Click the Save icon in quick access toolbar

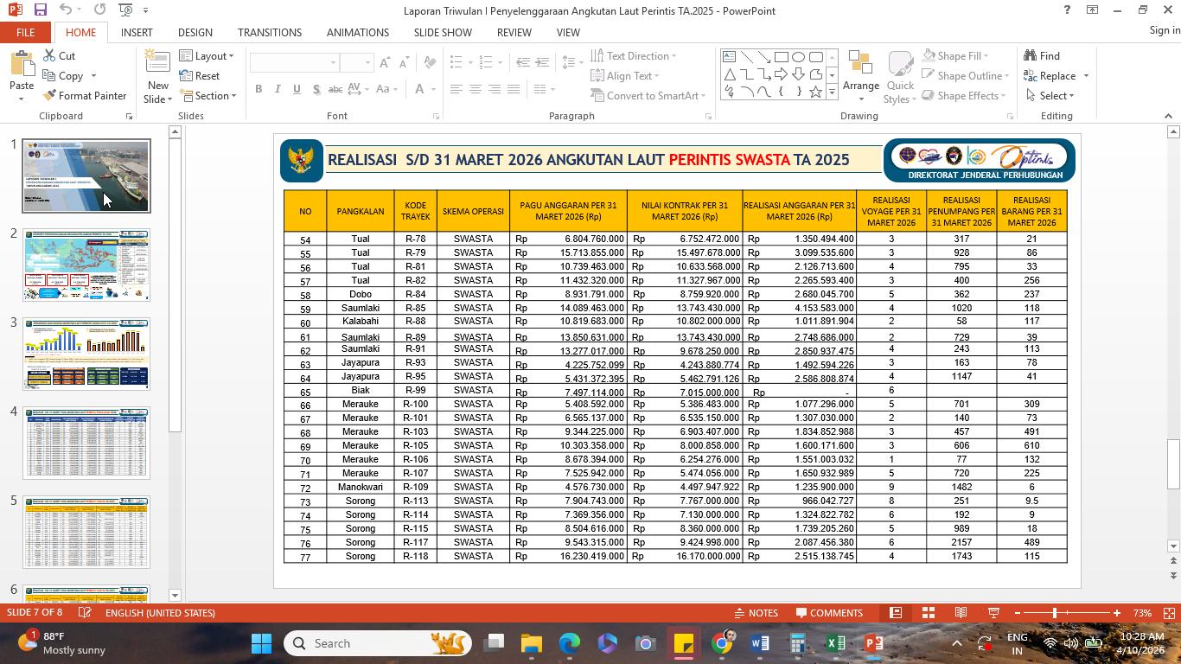(x=40, y=10)
